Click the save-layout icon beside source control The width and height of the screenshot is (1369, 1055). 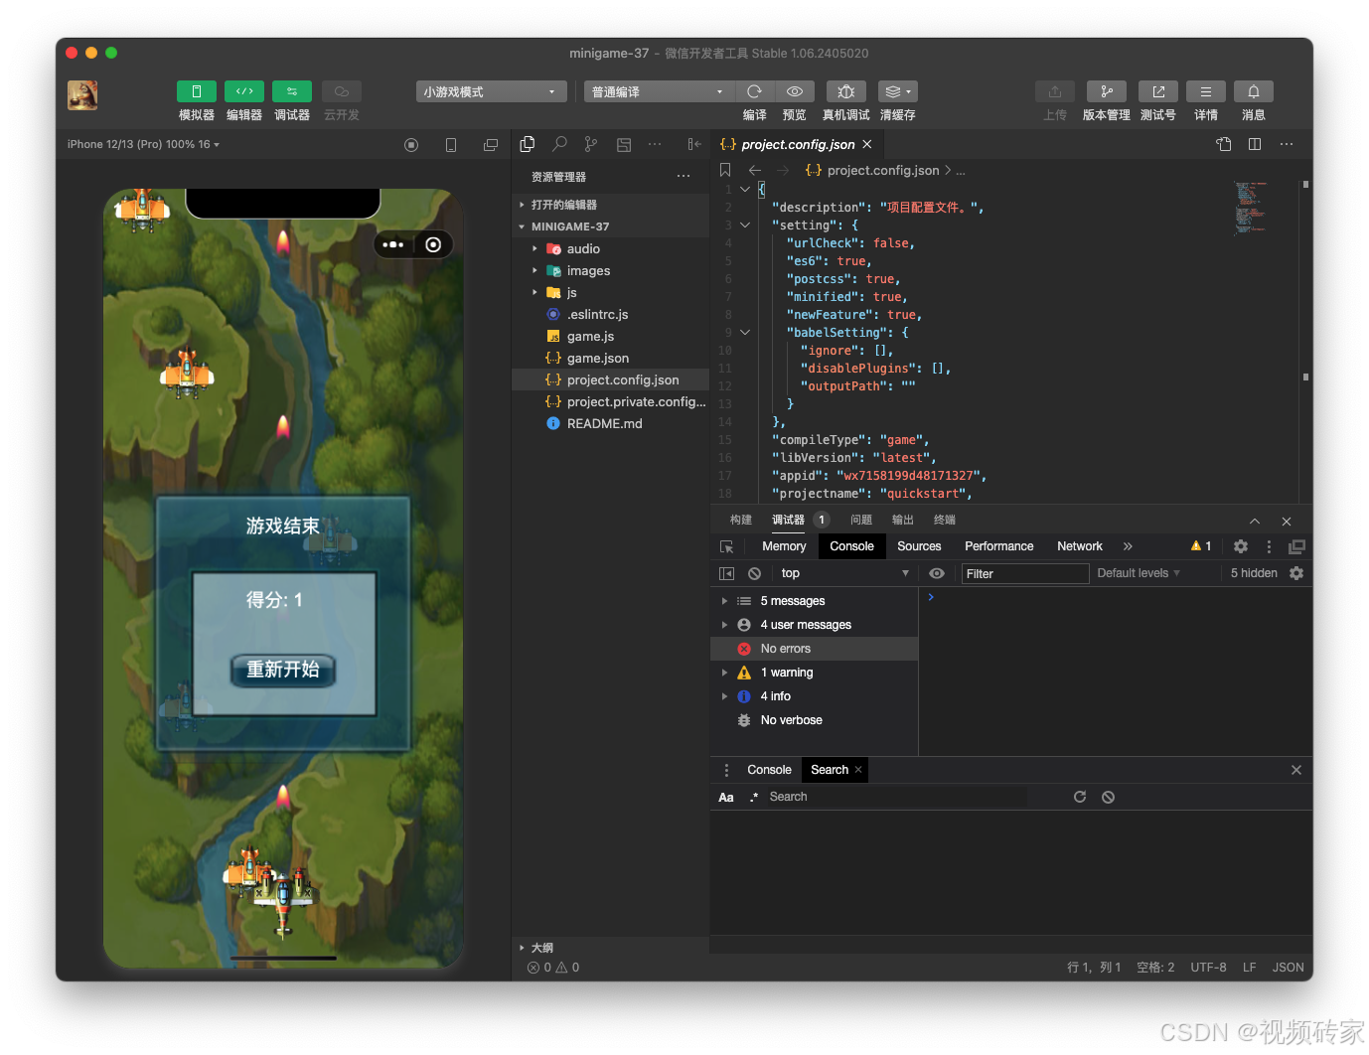[624, 144]
